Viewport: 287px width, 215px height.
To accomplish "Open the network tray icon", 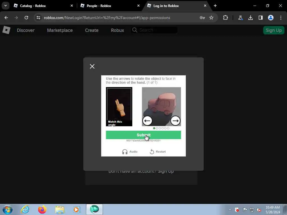I will [252, 210].
